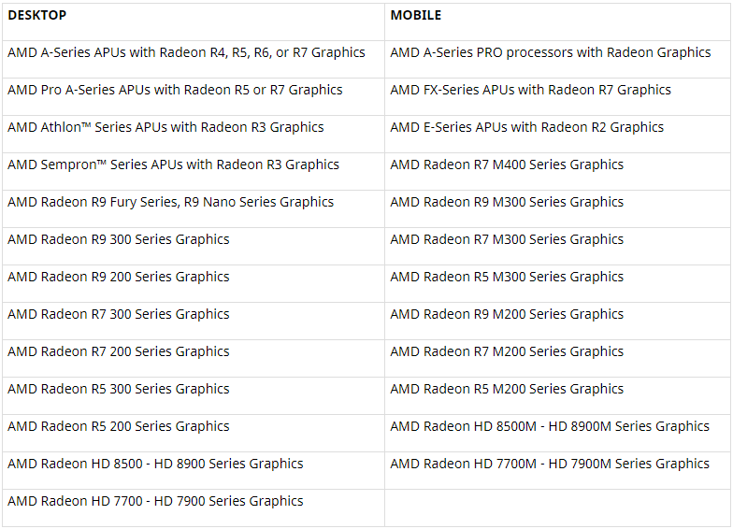Click AMD A-Series PRO processors mobile entry
Image resolution: width=733 pixels, height=529 pixels.
click(x=550, y=53)
